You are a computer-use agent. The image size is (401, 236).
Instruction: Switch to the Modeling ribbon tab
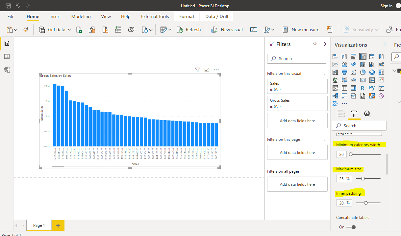coord(81,16)
